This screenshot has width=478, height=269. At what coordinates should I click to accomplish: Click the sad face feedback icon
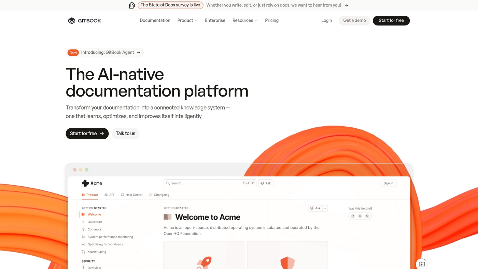[367, 216]
